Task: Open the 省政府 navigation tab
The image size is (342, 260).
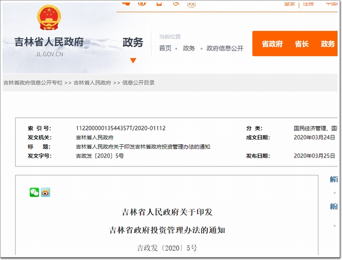Action: pos(272,44)
